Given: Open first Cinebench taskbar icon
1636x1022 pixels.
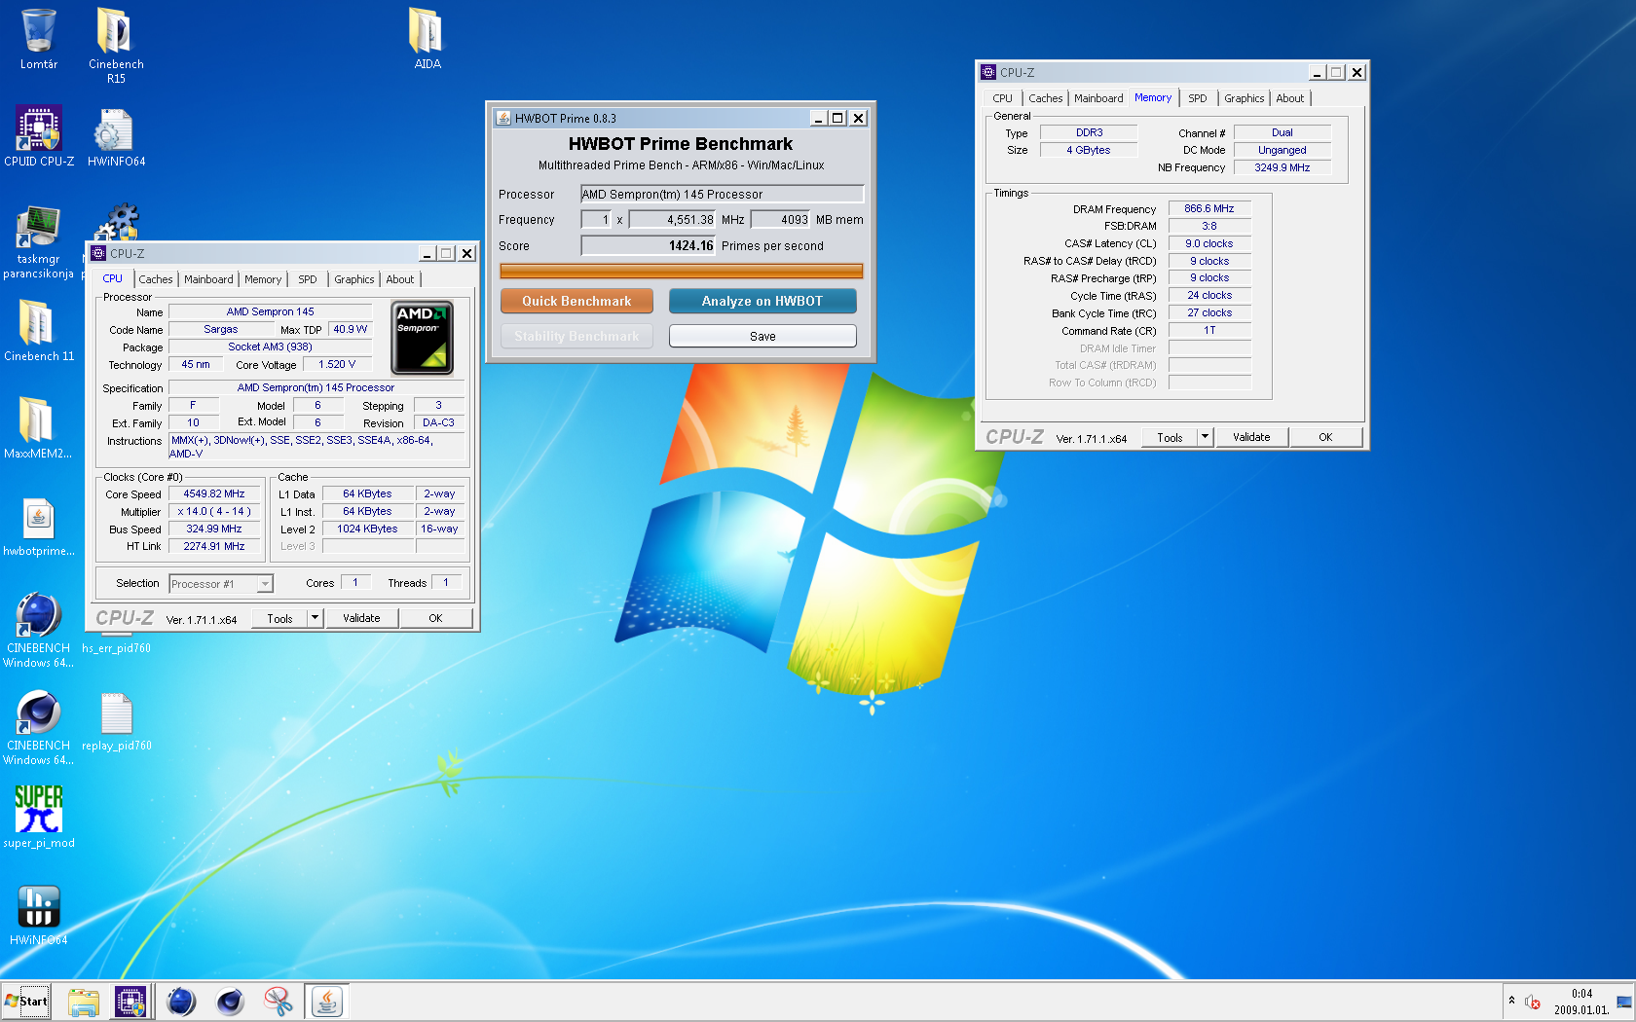Looking at the screenshot, I should point(181,1002).
